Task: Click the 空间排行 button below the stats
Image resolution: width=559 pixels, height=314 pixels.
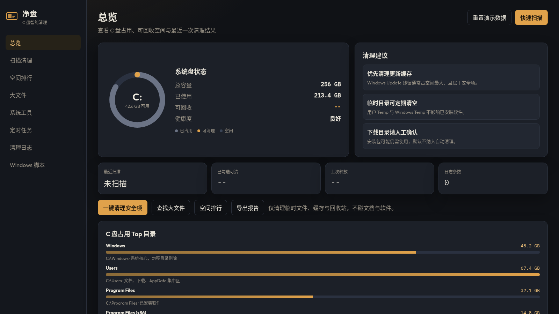Action: pos(211,208)
